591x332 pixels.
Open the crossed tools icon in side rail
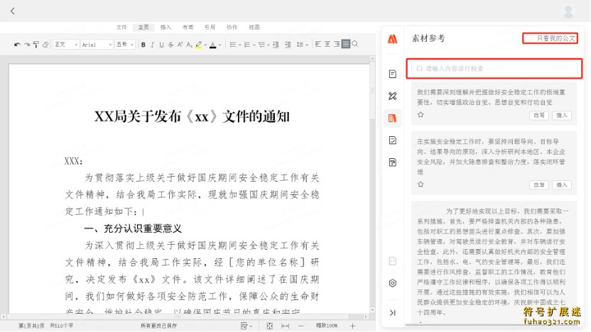pos(393,96)
